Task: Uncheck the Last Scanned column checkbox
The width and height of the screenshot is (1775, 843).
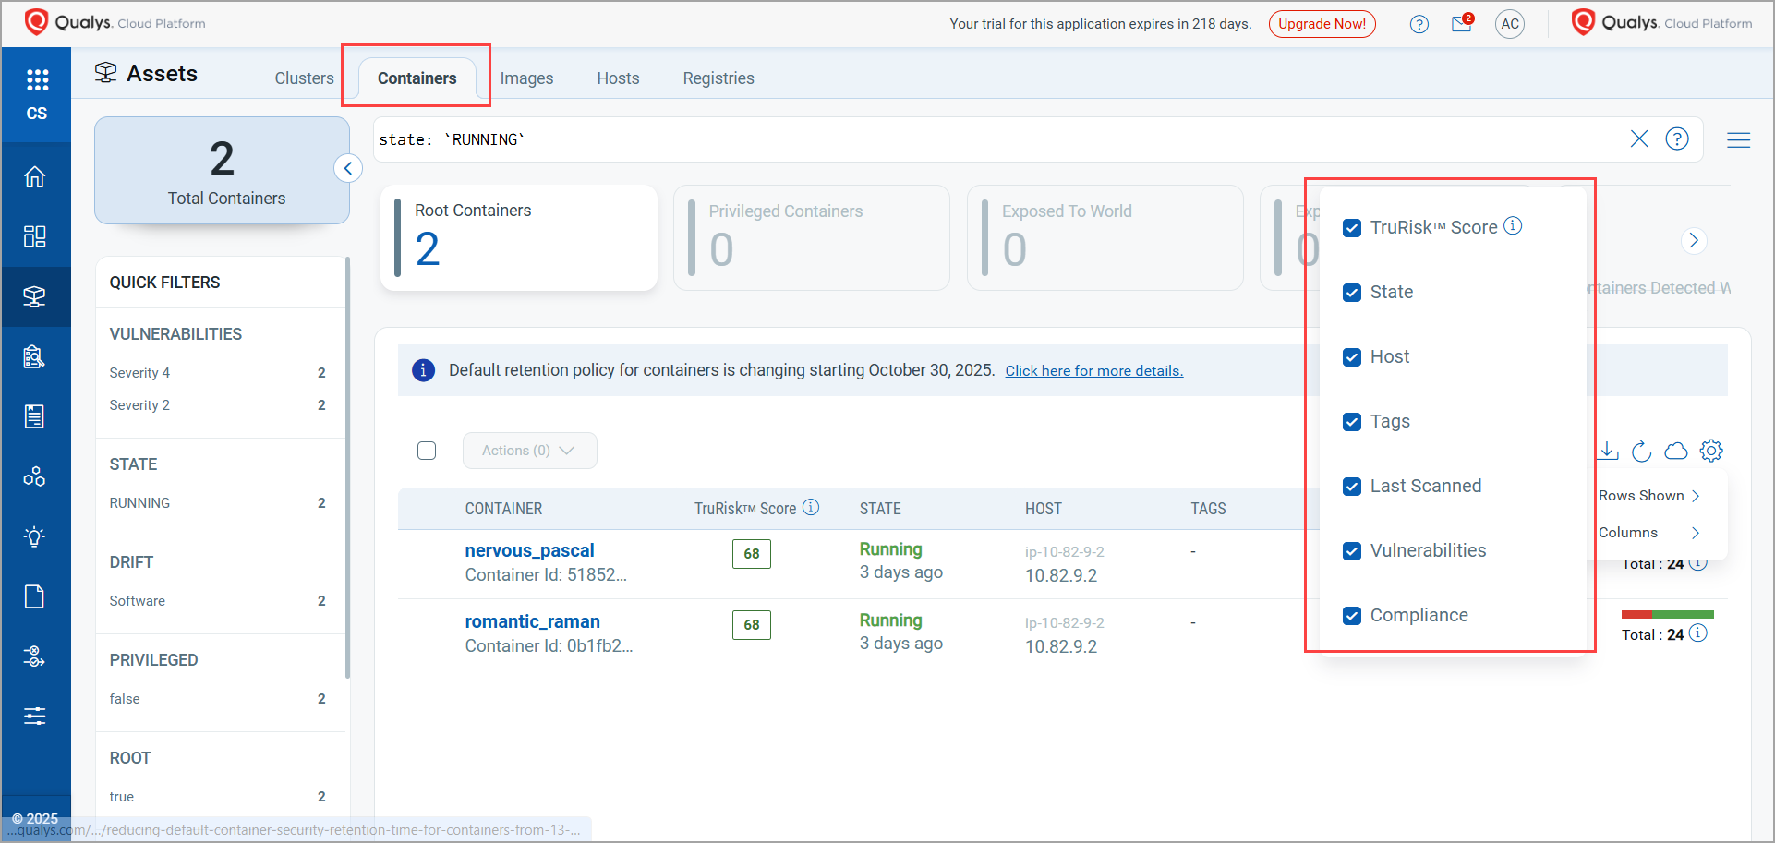Action: click(1352, 487)
